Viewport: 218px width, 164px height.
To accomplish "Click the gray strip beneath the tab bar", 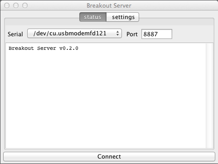I will pos(109,23).
